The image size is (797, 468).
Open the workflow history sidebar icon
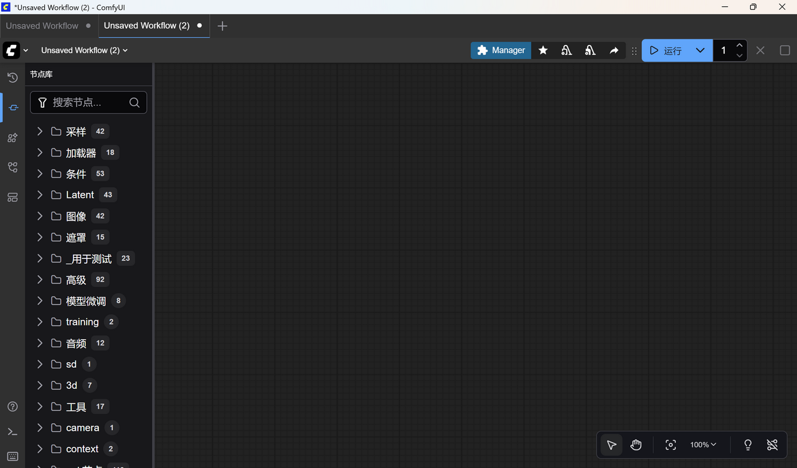[12, 77]
